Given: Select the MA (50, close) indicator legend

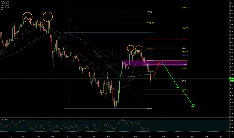Looking at the screenshot, I should coord(5,4).
